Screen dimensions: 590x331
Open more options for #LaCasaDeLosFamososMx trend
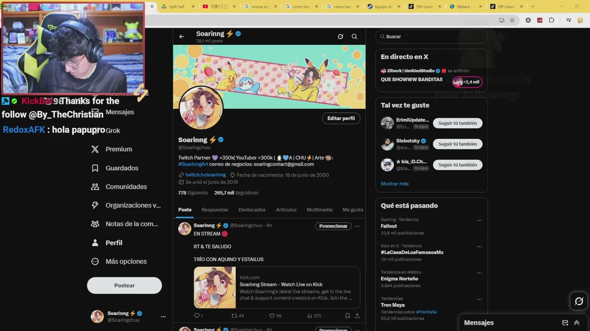click(479, 247)
